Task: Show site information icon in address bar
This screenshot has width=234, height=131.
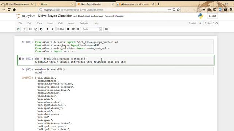Action: 41,9
